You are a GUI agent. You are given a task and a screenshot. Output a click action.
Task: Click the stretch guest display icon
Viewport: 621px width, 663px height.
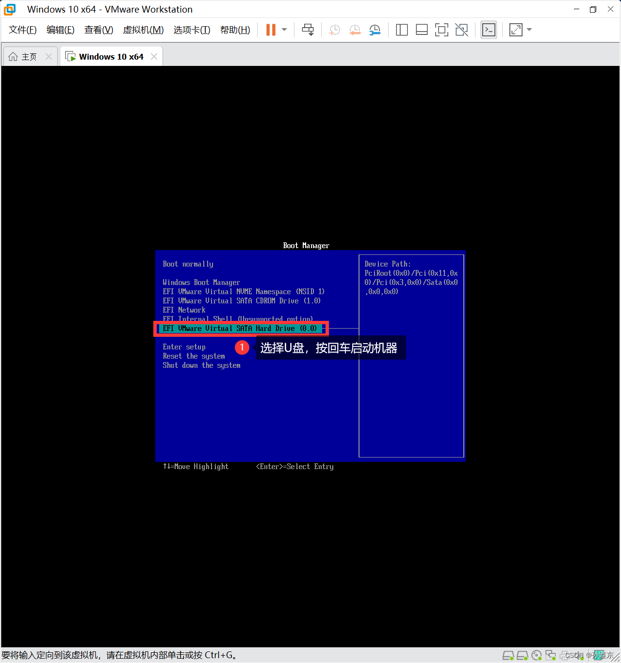point(516,30)
